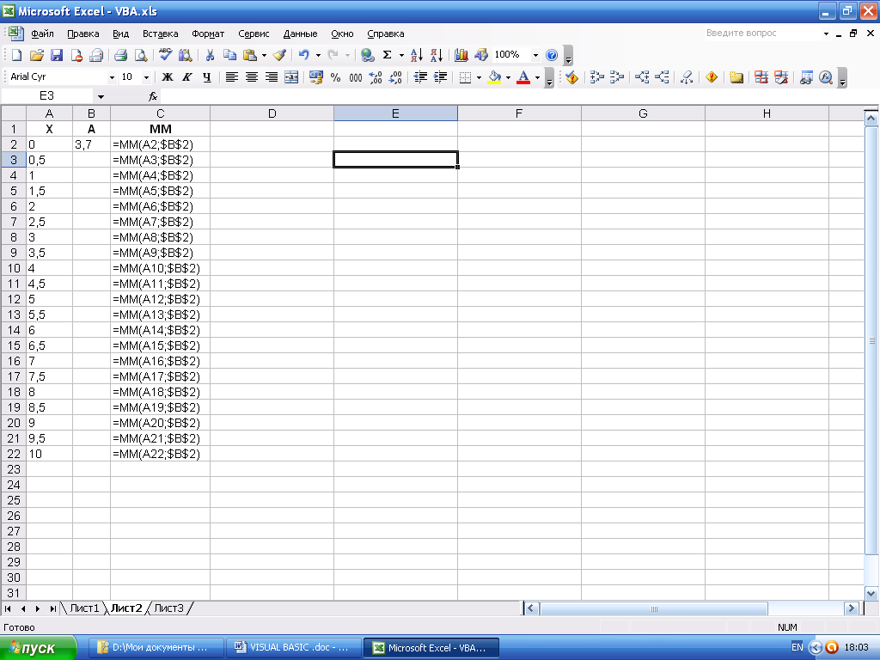Switch to the Лист3 sheet tab

pos(169,608)
